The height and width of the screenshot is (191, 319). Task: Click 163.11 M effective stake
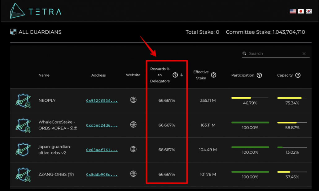coord(208,125)
